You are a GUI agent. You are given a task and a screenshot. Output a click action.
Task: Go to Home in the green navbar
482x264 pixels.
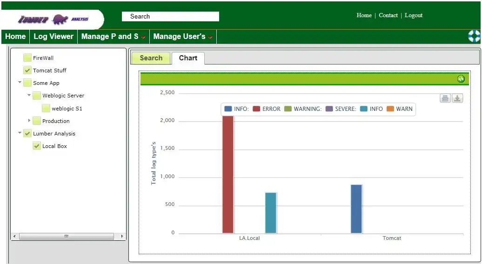15,37
